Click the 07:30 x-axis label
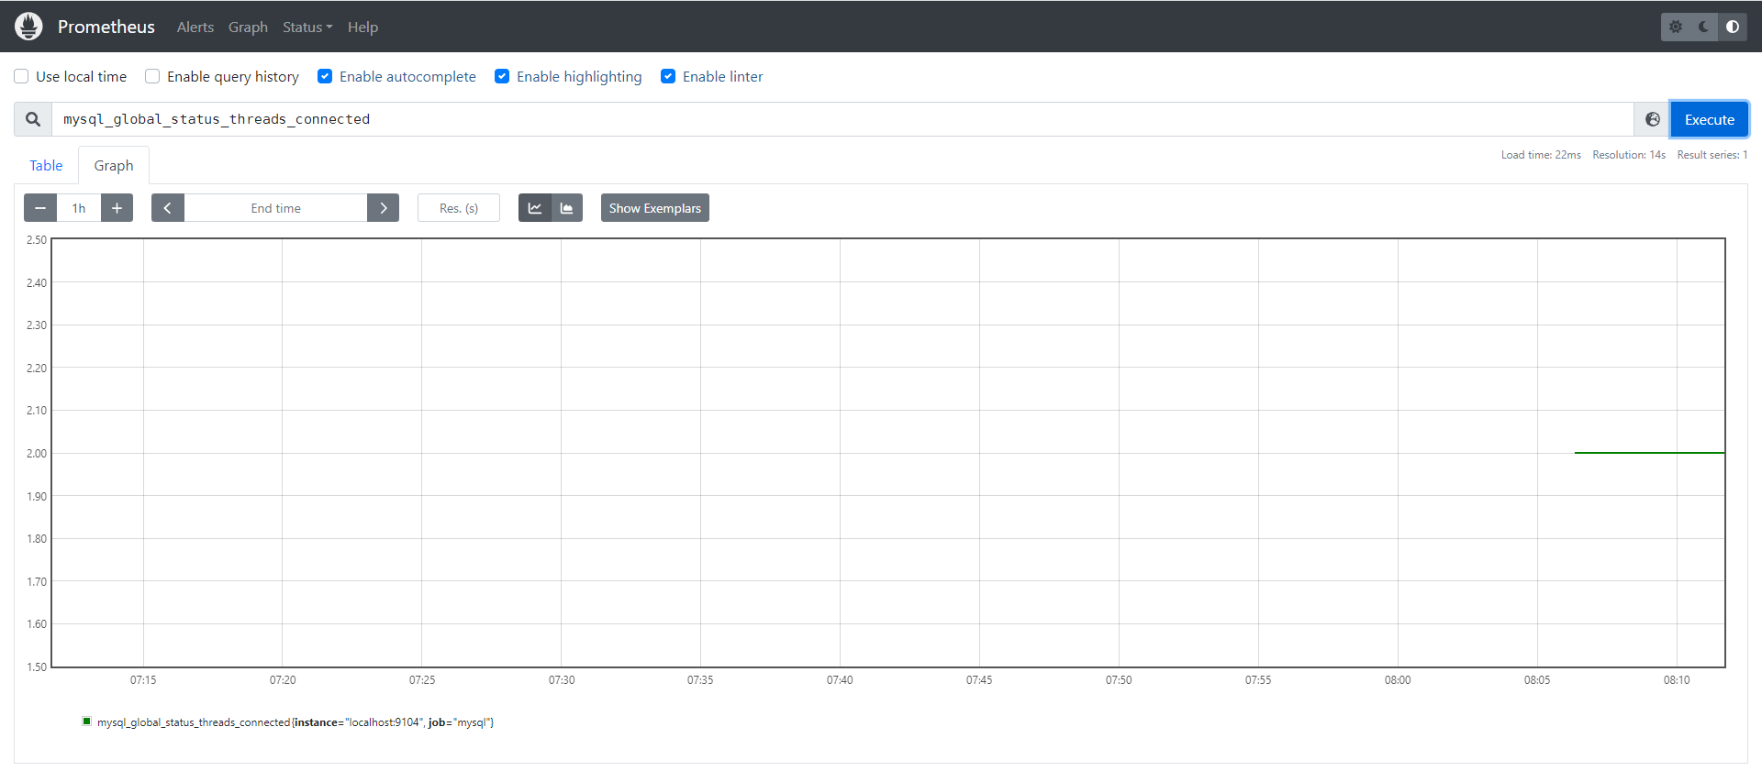 pos(562,680)
